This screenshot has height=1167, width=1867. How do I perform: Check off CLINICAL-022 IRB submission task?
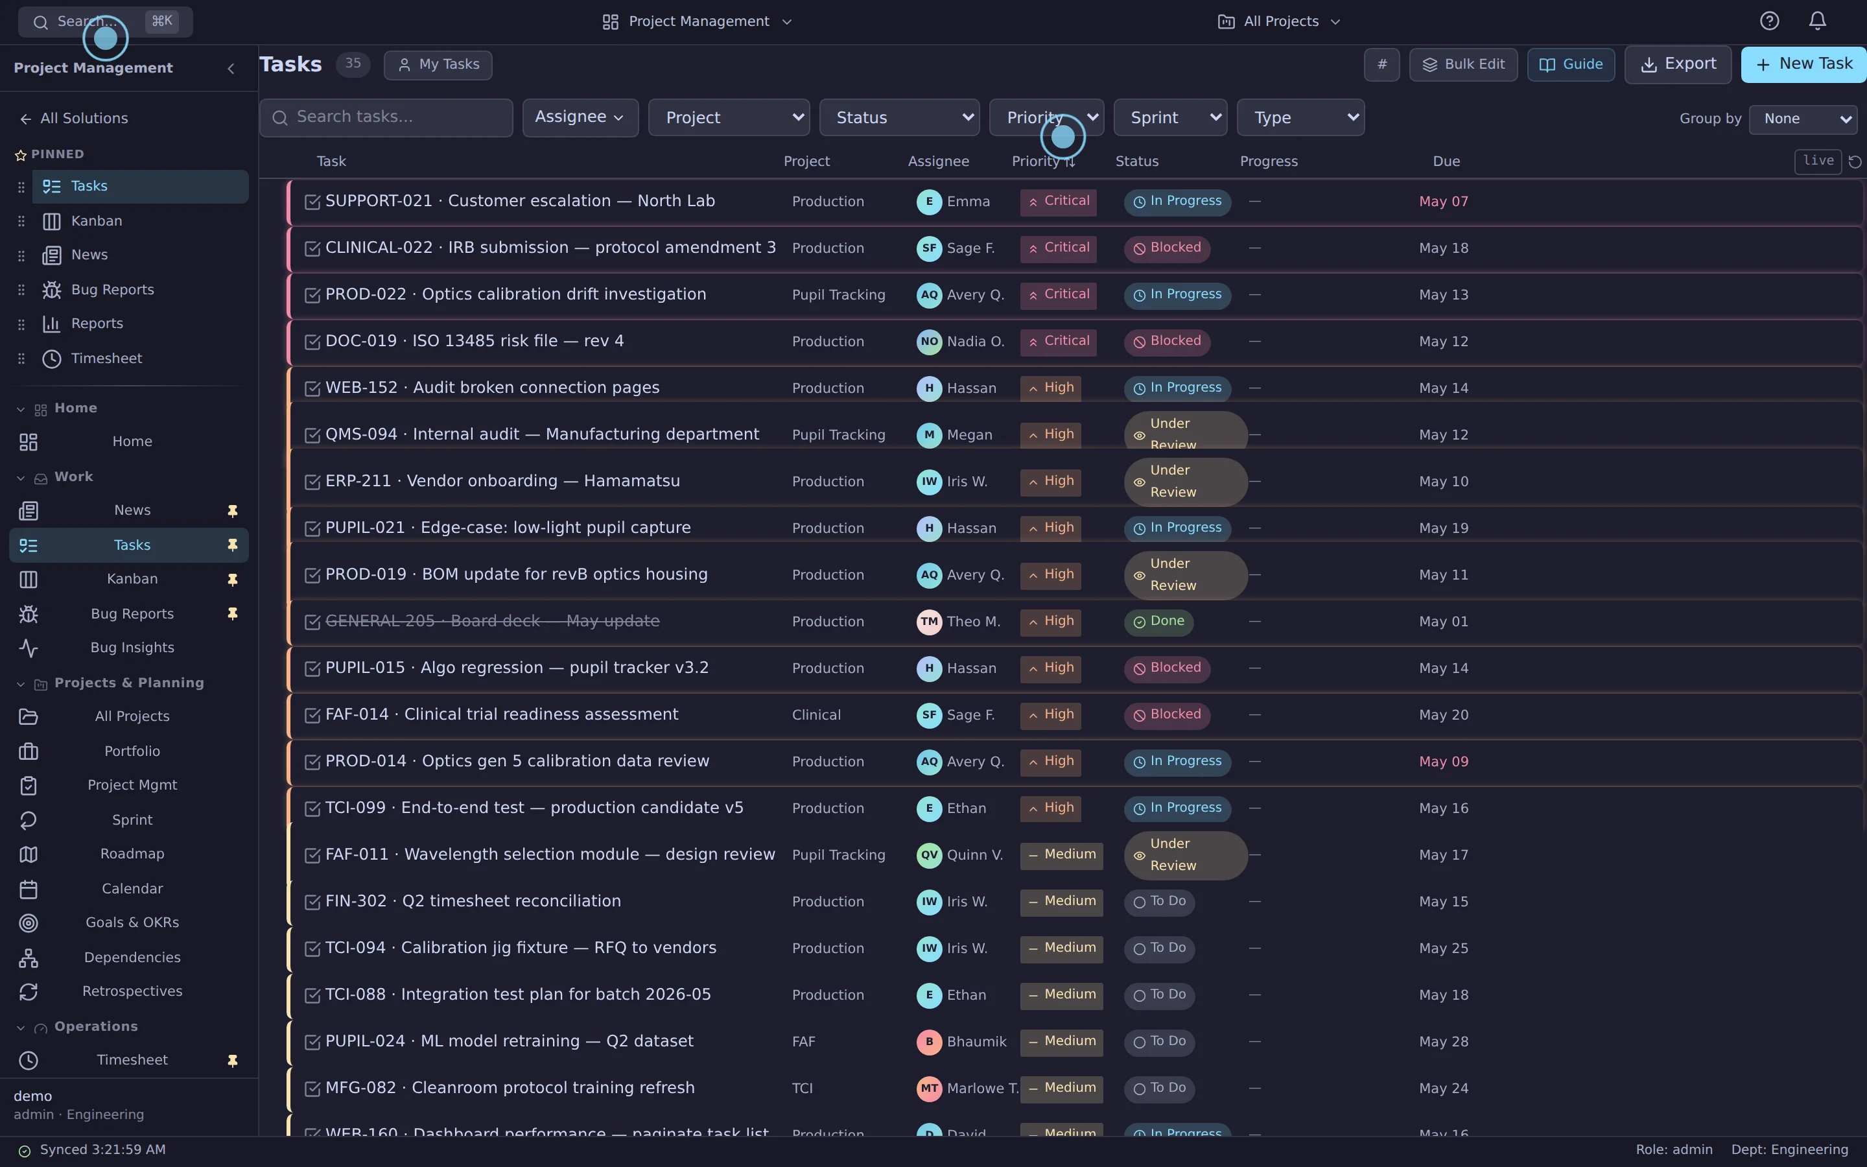click(312, 248)
